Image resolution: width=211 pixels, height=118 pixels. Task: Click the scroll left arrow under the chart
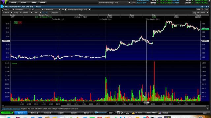(3, 106)
